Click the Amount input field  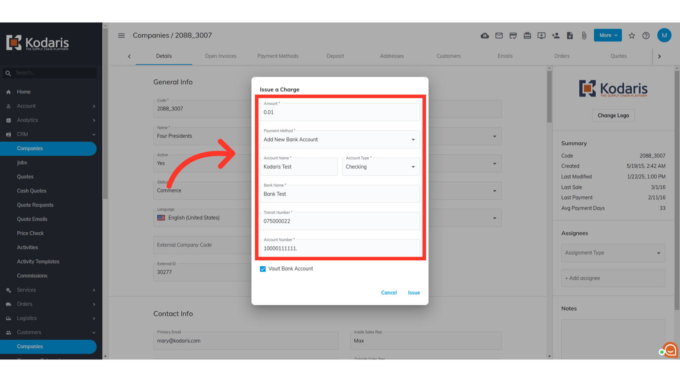click(340, 112)
